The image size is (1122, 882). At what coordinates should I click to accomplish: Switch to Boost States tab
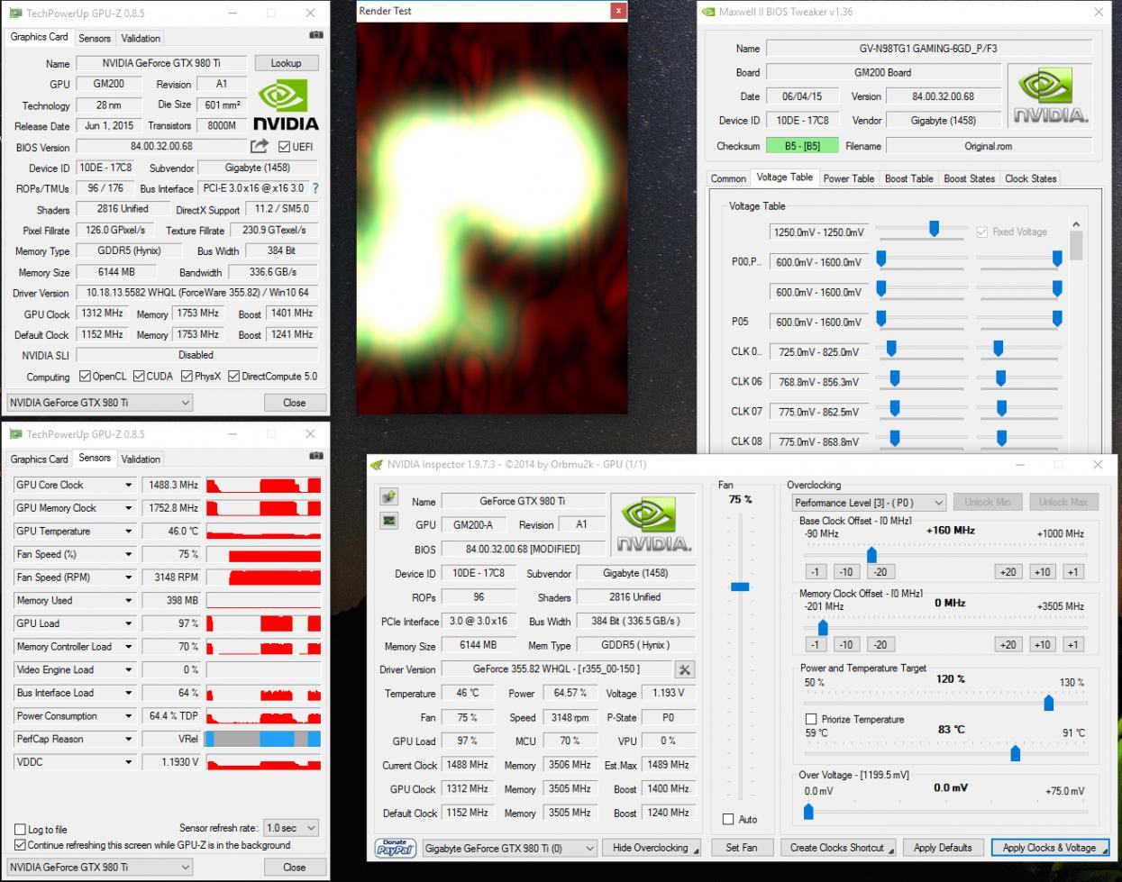[x=970, y=178]
